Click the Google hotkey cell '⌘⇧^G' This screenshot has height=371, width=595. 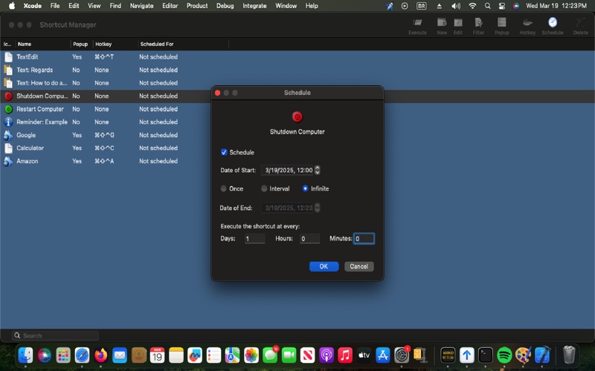104,135
